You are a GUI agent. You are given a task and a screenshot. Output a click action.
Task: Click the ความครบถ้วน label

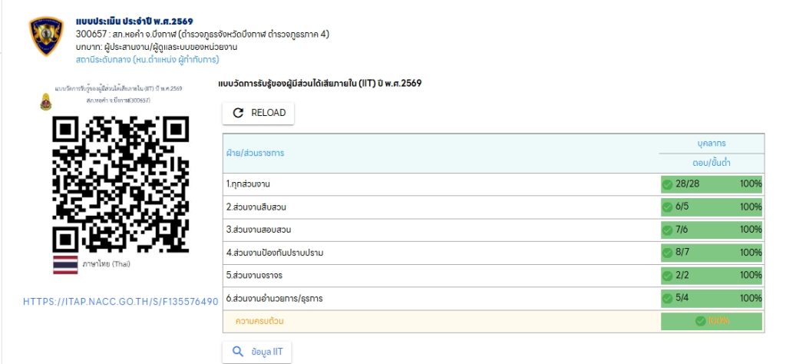pyautogui.click(x=259, y=322)
